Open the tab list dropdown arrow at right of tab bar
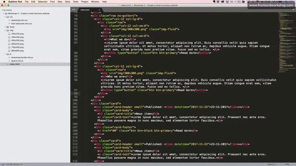 pyautogui.click(x=294, y=10)
